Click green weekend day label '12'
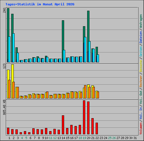The image size is (144, 141). coord(55,138)
